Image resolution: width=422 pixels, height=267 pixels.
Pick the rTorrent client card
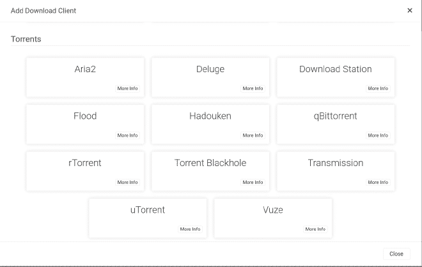coord(85,171)
